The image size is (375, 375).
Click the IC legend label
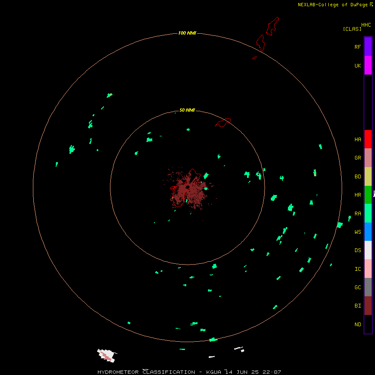click(357, 269)
